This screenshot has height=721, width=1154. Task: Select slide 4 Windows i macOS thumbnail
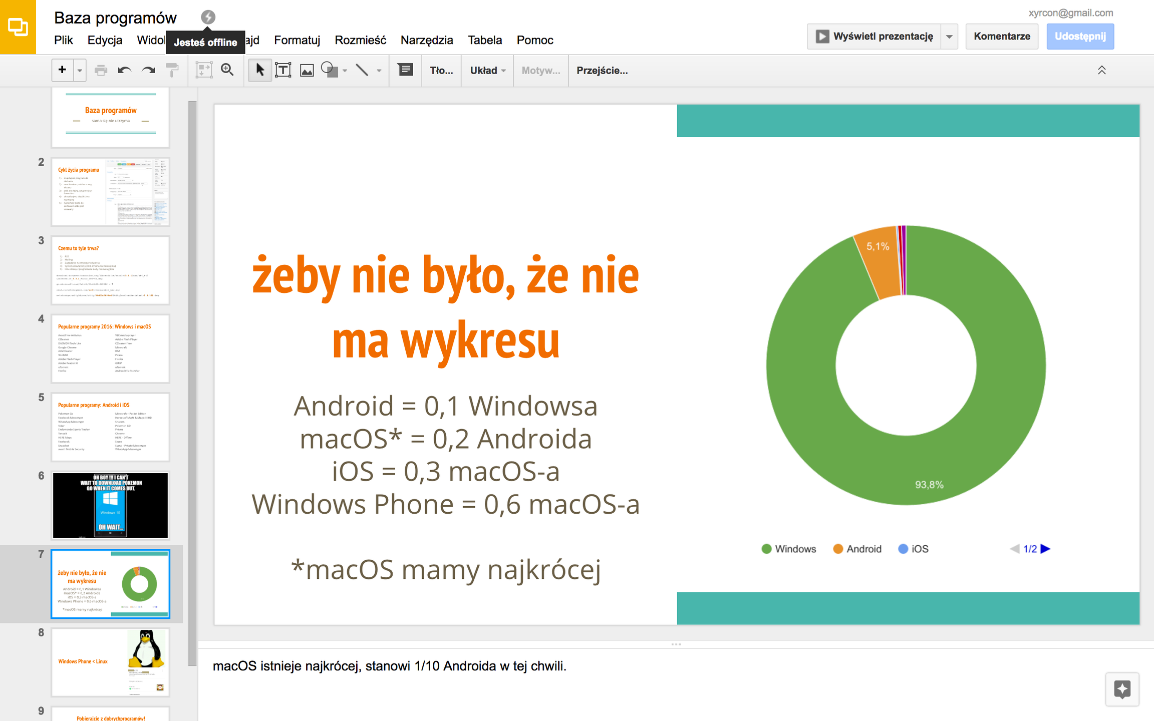(111, 348)
